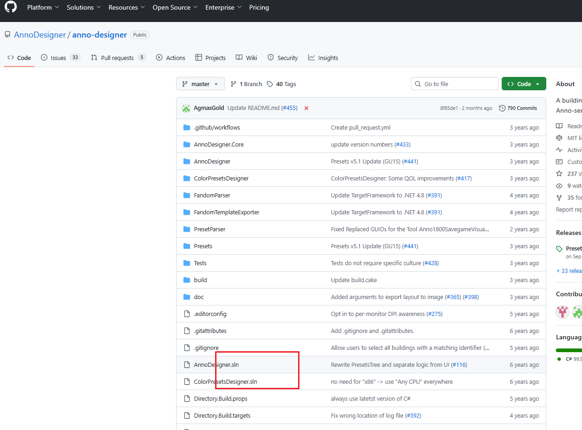Screen dimensions: 582x430
Task: Click the AgmasGold avatar image
Action: (186, 108)
